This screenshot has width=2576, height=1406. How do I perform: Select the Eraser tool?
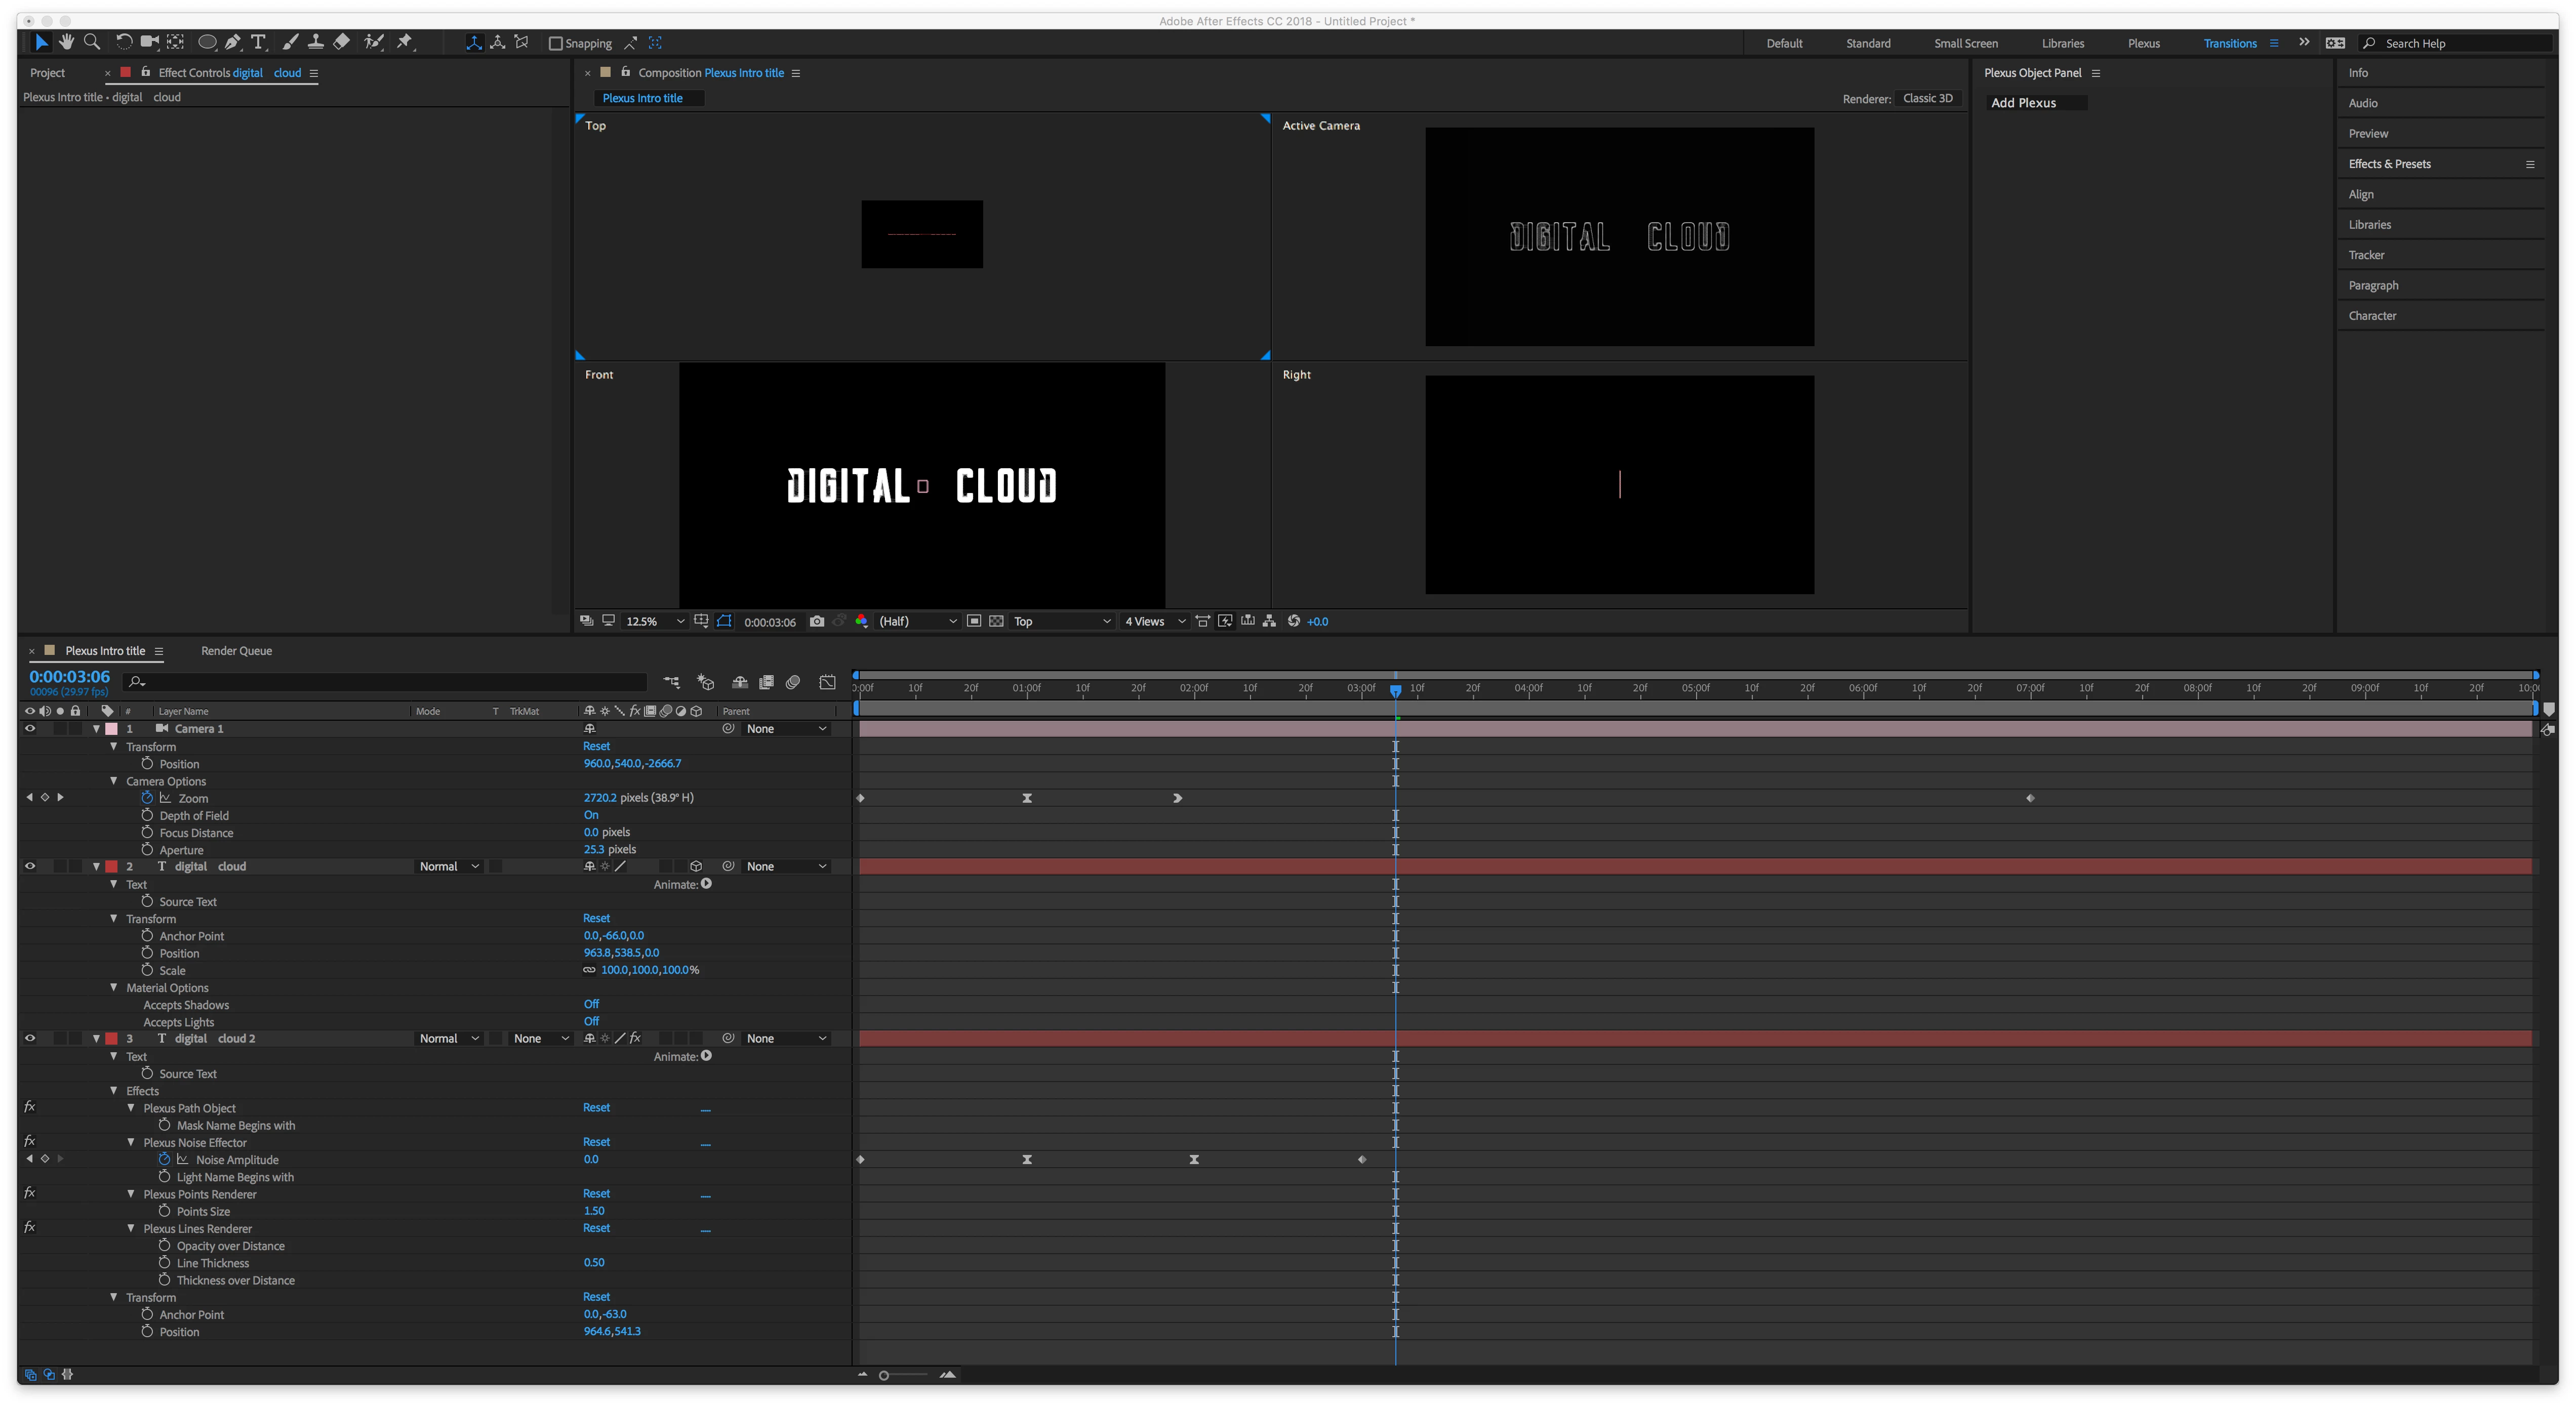342,42
